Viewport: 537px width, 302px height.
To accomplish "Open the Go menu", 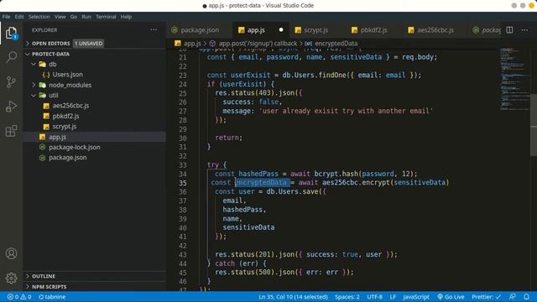I will pos(74,17).
